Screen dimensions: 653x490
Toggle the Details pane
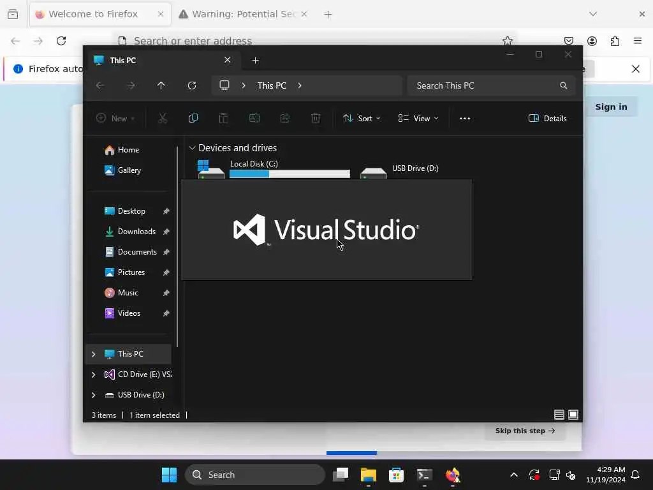point(547,118)
